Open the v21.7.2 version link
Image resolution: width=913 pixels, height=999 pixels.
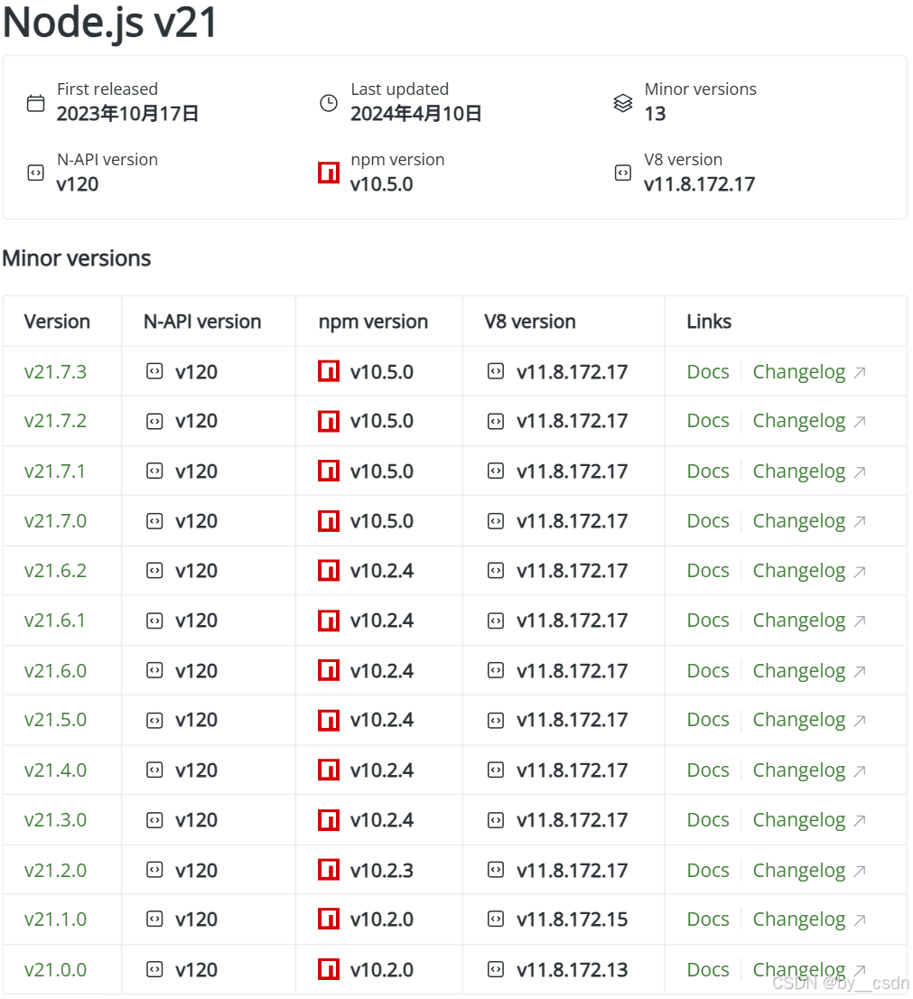point(55,421)
